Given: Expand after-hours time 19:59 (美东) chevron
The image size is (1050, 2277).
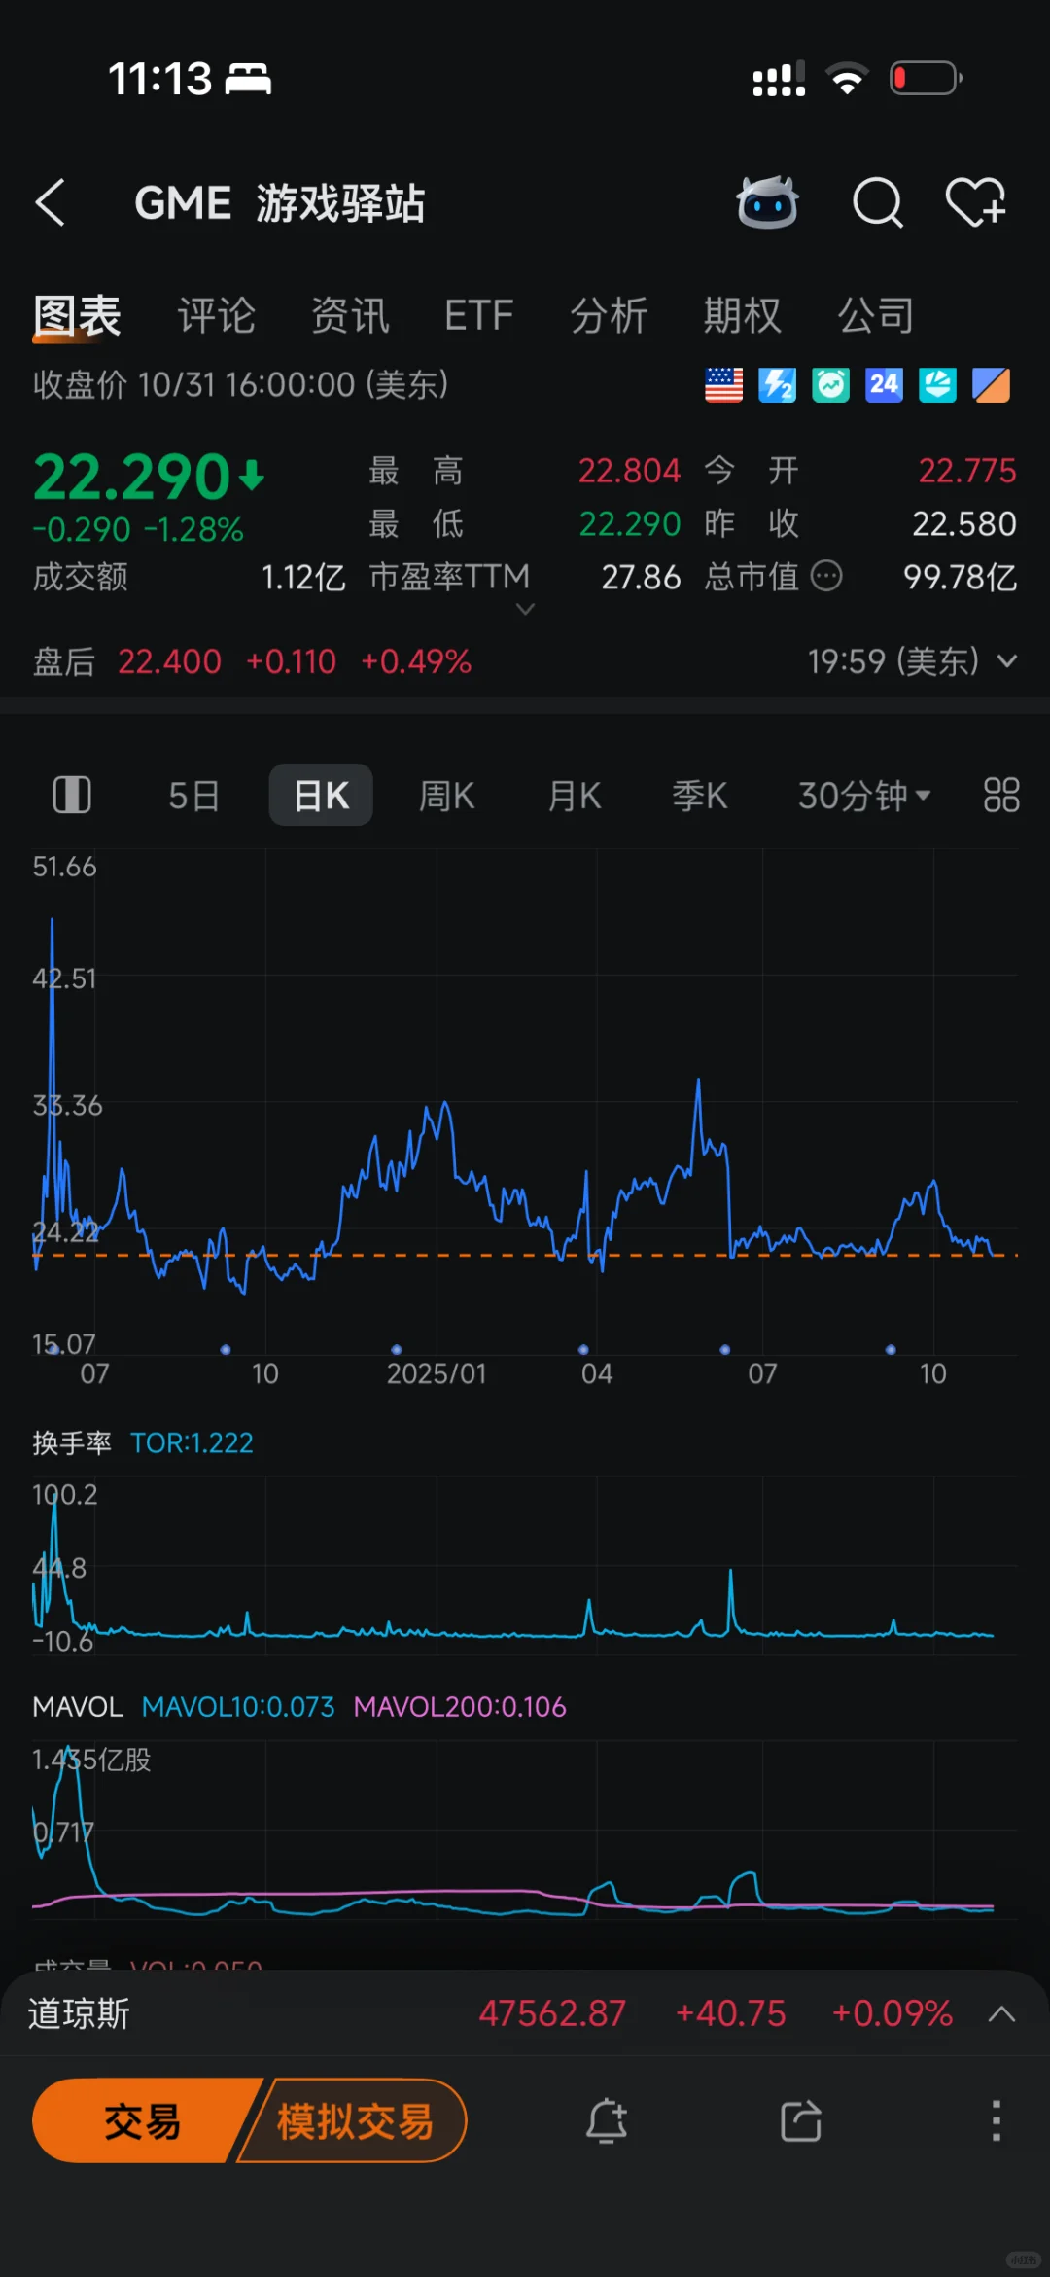Looking at the screenshot, I should click(1007, 661).
